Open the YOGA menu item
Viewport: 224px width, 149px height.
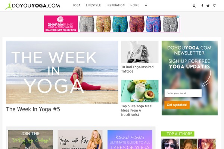(x=77, y=5)
